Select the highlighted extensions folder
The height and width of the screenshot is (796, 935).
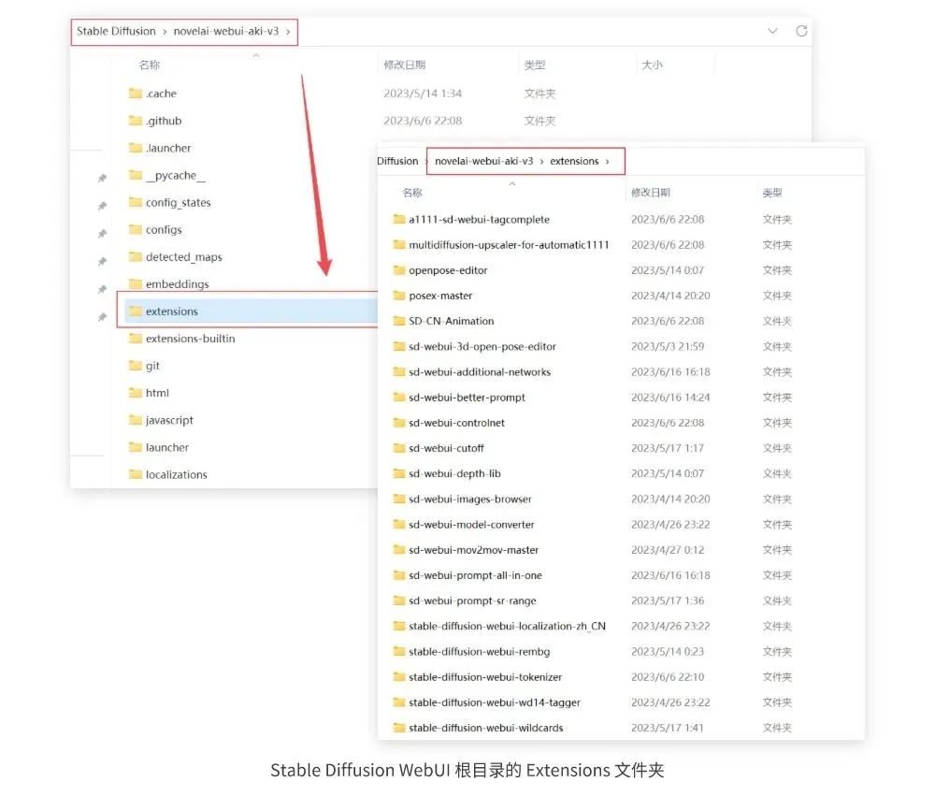tap(172, 311)
